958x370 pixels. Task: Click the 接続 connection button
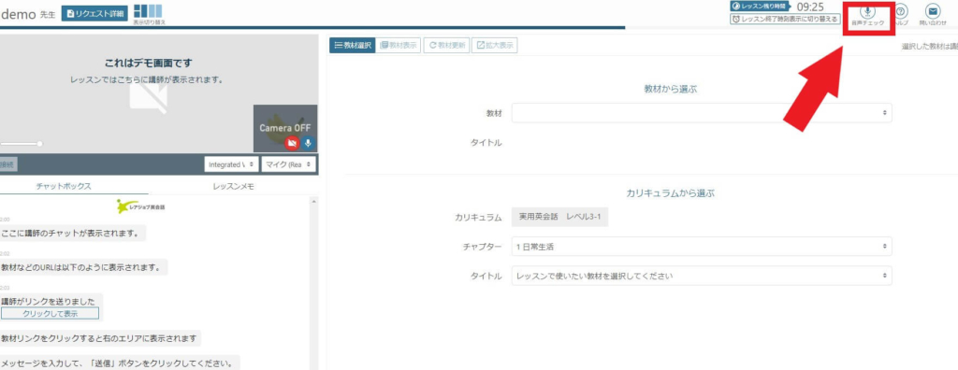pos(7,164)
